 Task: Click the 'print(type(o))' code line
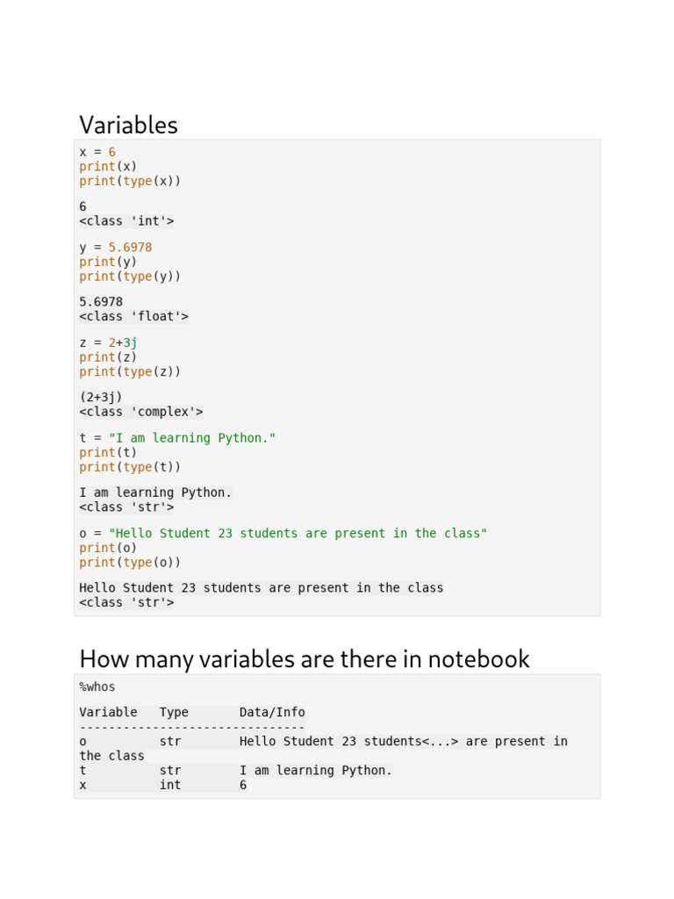tap(130, 562)
